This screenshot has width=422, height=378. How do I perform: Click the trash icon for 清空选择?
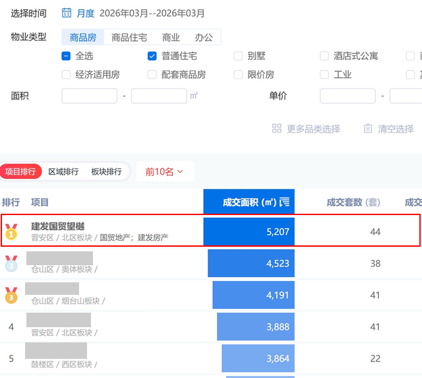368,129
